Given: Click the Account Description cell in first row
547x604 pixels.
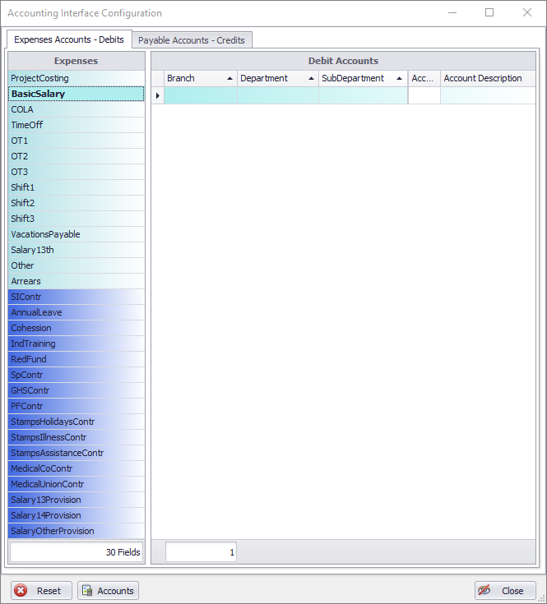Looking at the screenshot, I should tap(488, 95).
